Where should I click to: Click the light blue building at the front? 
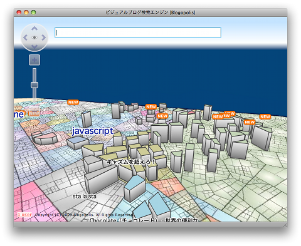click(x=134, y=188)
